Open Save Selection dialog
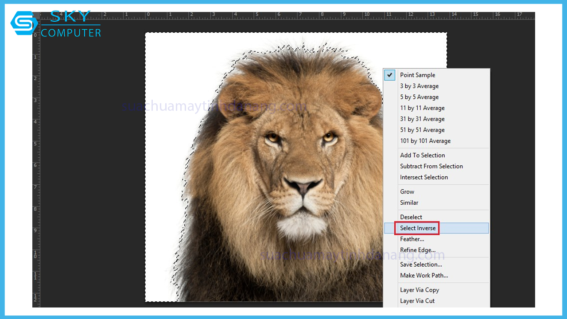The width and height of the screenshot is (567, 319). [x=421, y=265]
